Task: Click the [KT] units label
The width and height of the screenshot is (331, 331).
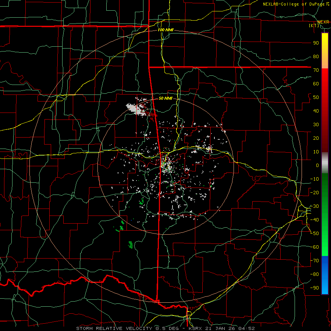Action: coord(314,25)
